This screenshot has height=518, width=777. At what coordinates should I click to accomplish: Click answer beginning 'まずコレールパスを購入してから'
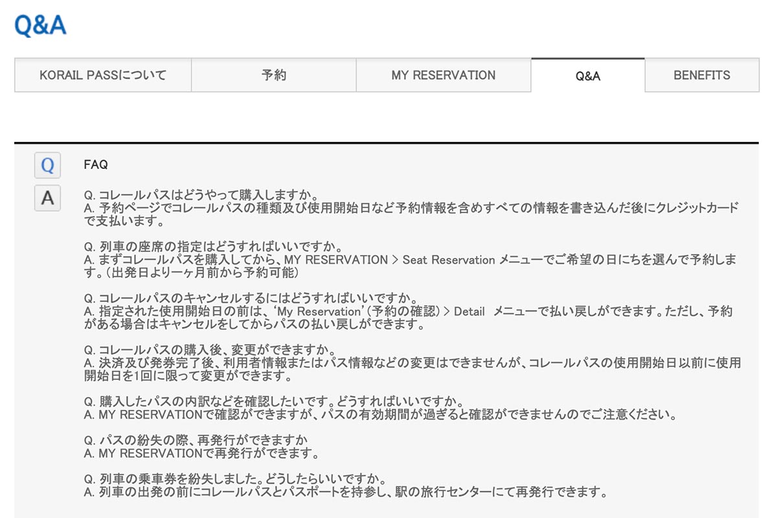point(410,266)
